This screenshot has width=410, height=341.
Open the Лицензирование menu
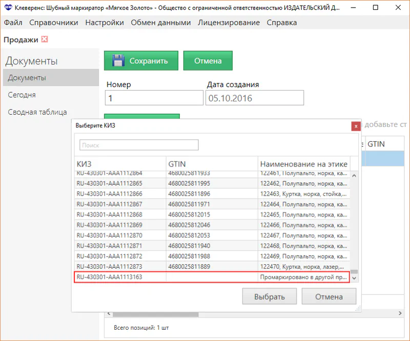click(x=229, y=23)
